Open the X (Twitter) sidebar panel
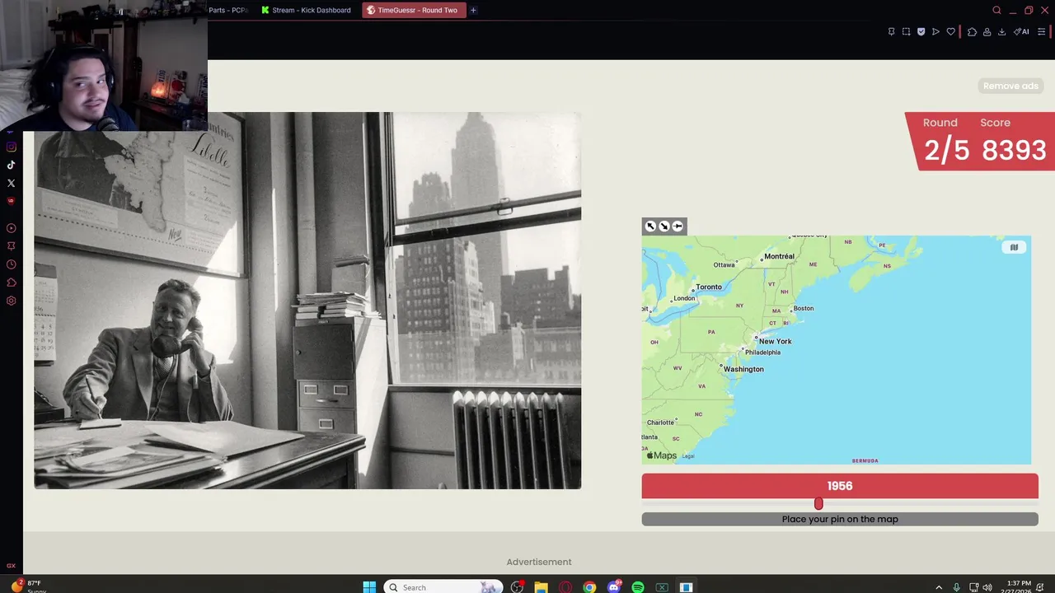 [x=12, y=183]
